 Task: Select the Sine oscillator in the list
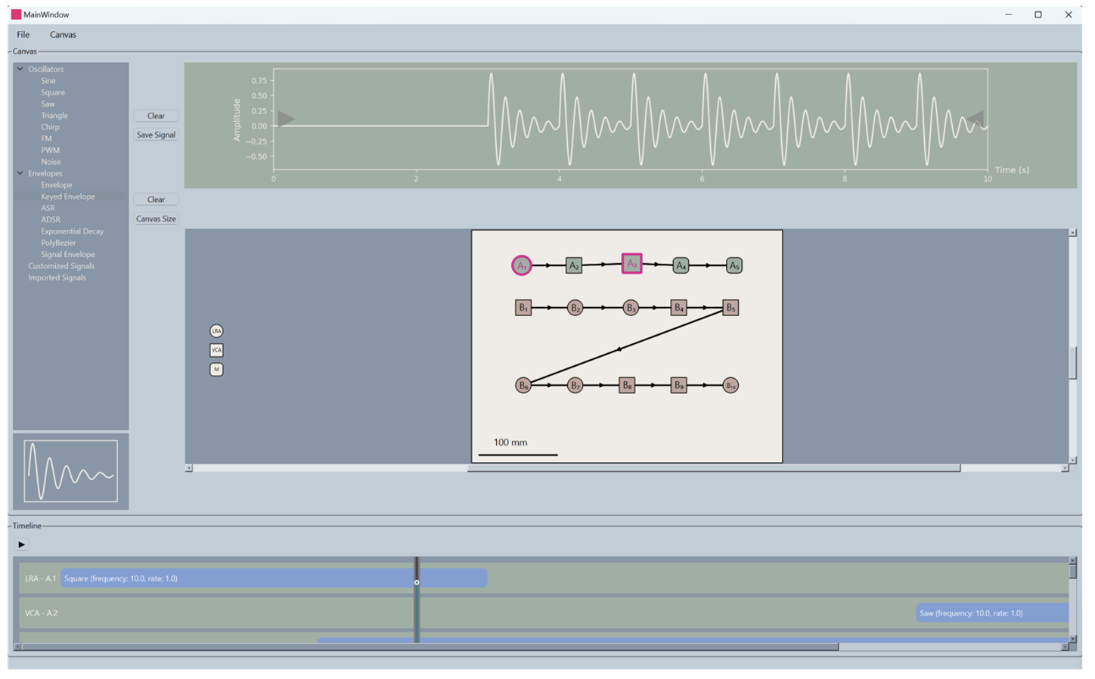[49, 80]
